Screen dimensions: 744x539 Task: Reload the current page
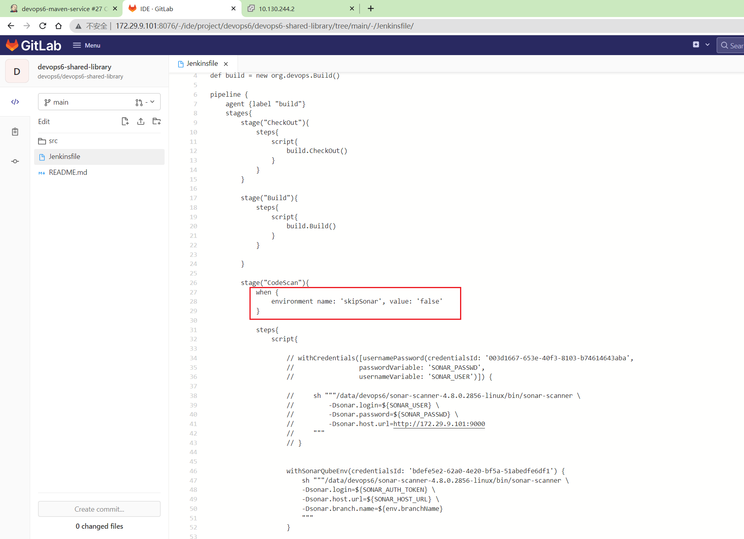[x=43, y=26]
